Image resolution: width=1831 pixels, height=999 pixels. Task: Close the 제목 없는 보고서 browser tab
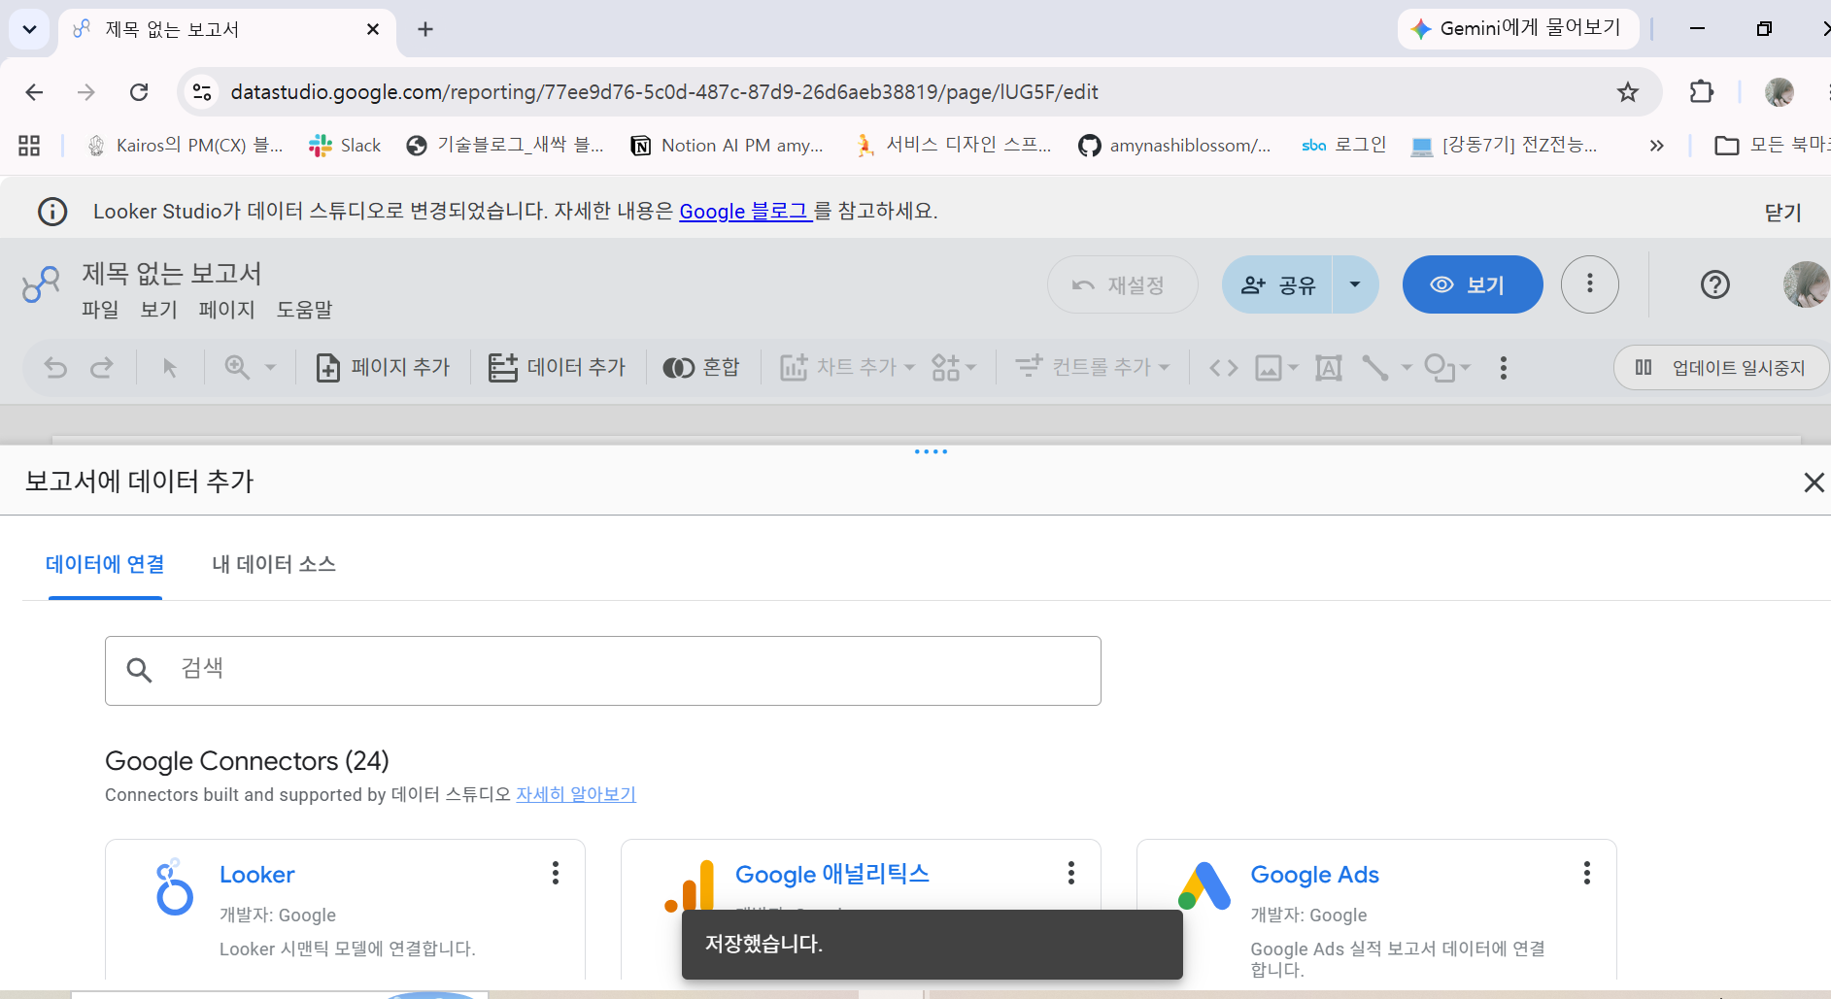click(373, 29)
